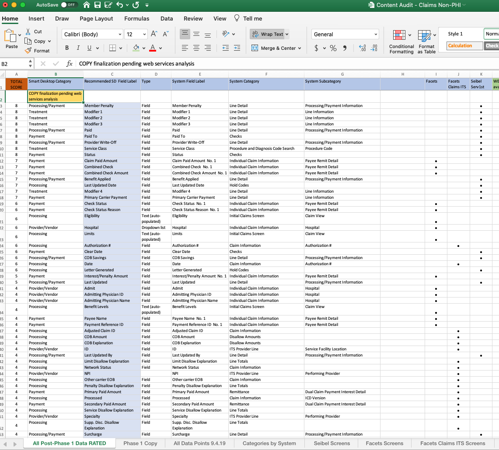This screenshot has height=450, width=499.
Task: Click Increase decimal icon
Action: tap(363, 48)
